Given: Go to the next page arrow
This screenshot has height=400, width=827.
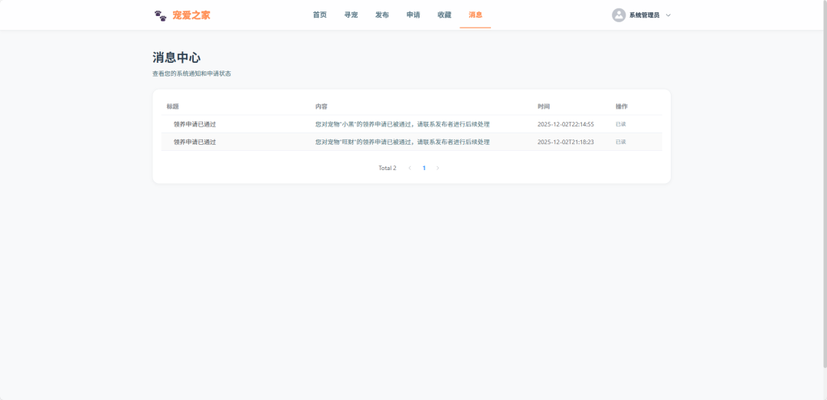Looking at the screenshot, I should tap(438, 168).
